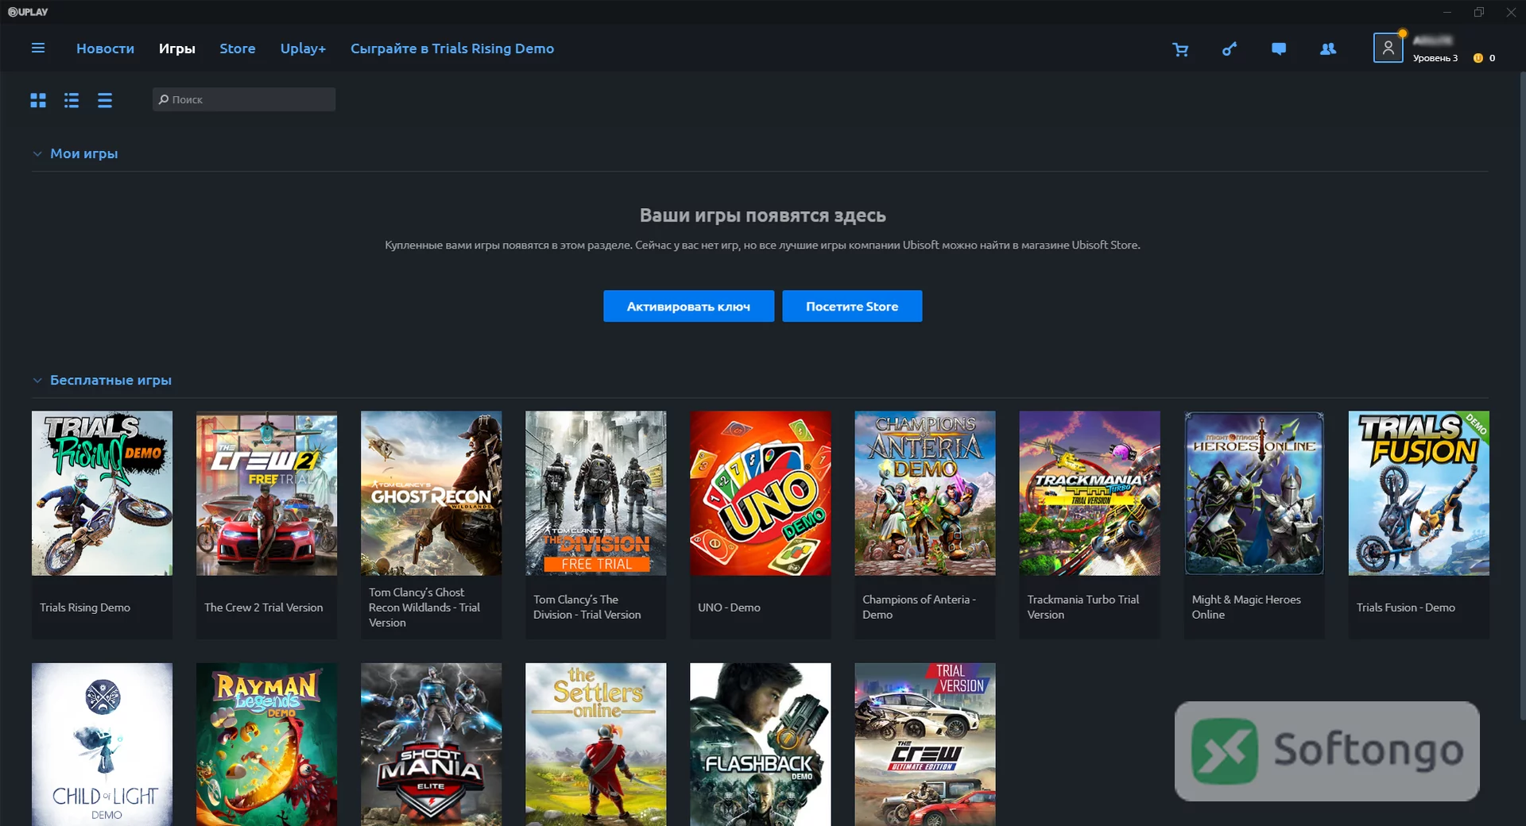1526x826 pixels.
Task: Switch to detailed list view
Action: pyautogui.click(x=72, y=100)
